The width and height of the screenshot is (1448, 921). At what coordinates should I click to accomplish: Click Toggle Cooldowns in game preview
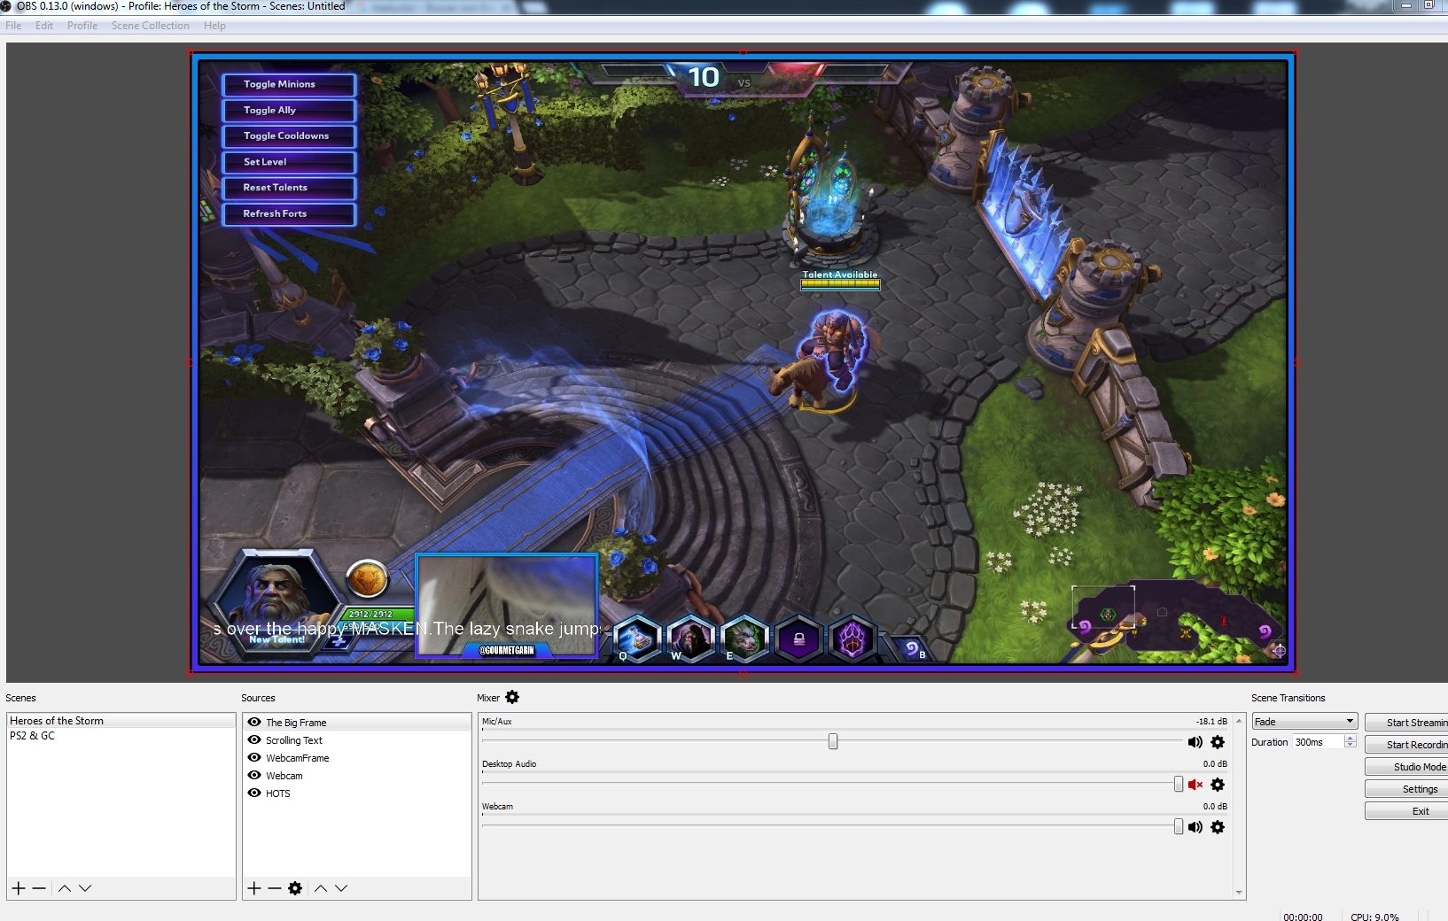(289, 136)
